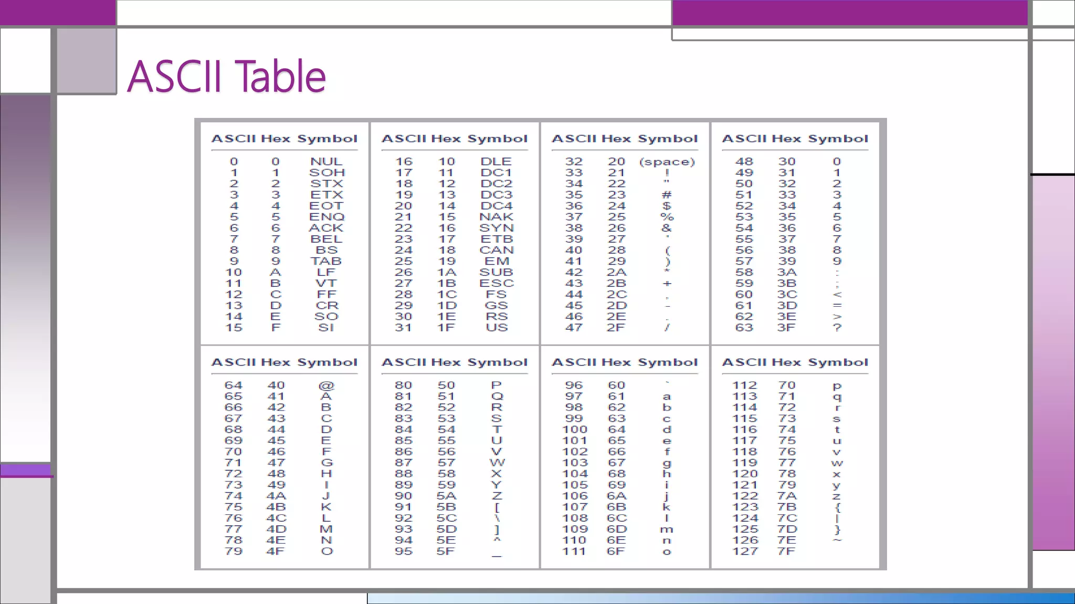The width and height of the screenshot is (1075, 604).
Task: Click the lowercase z symbol entry
Action: [837, 496]
